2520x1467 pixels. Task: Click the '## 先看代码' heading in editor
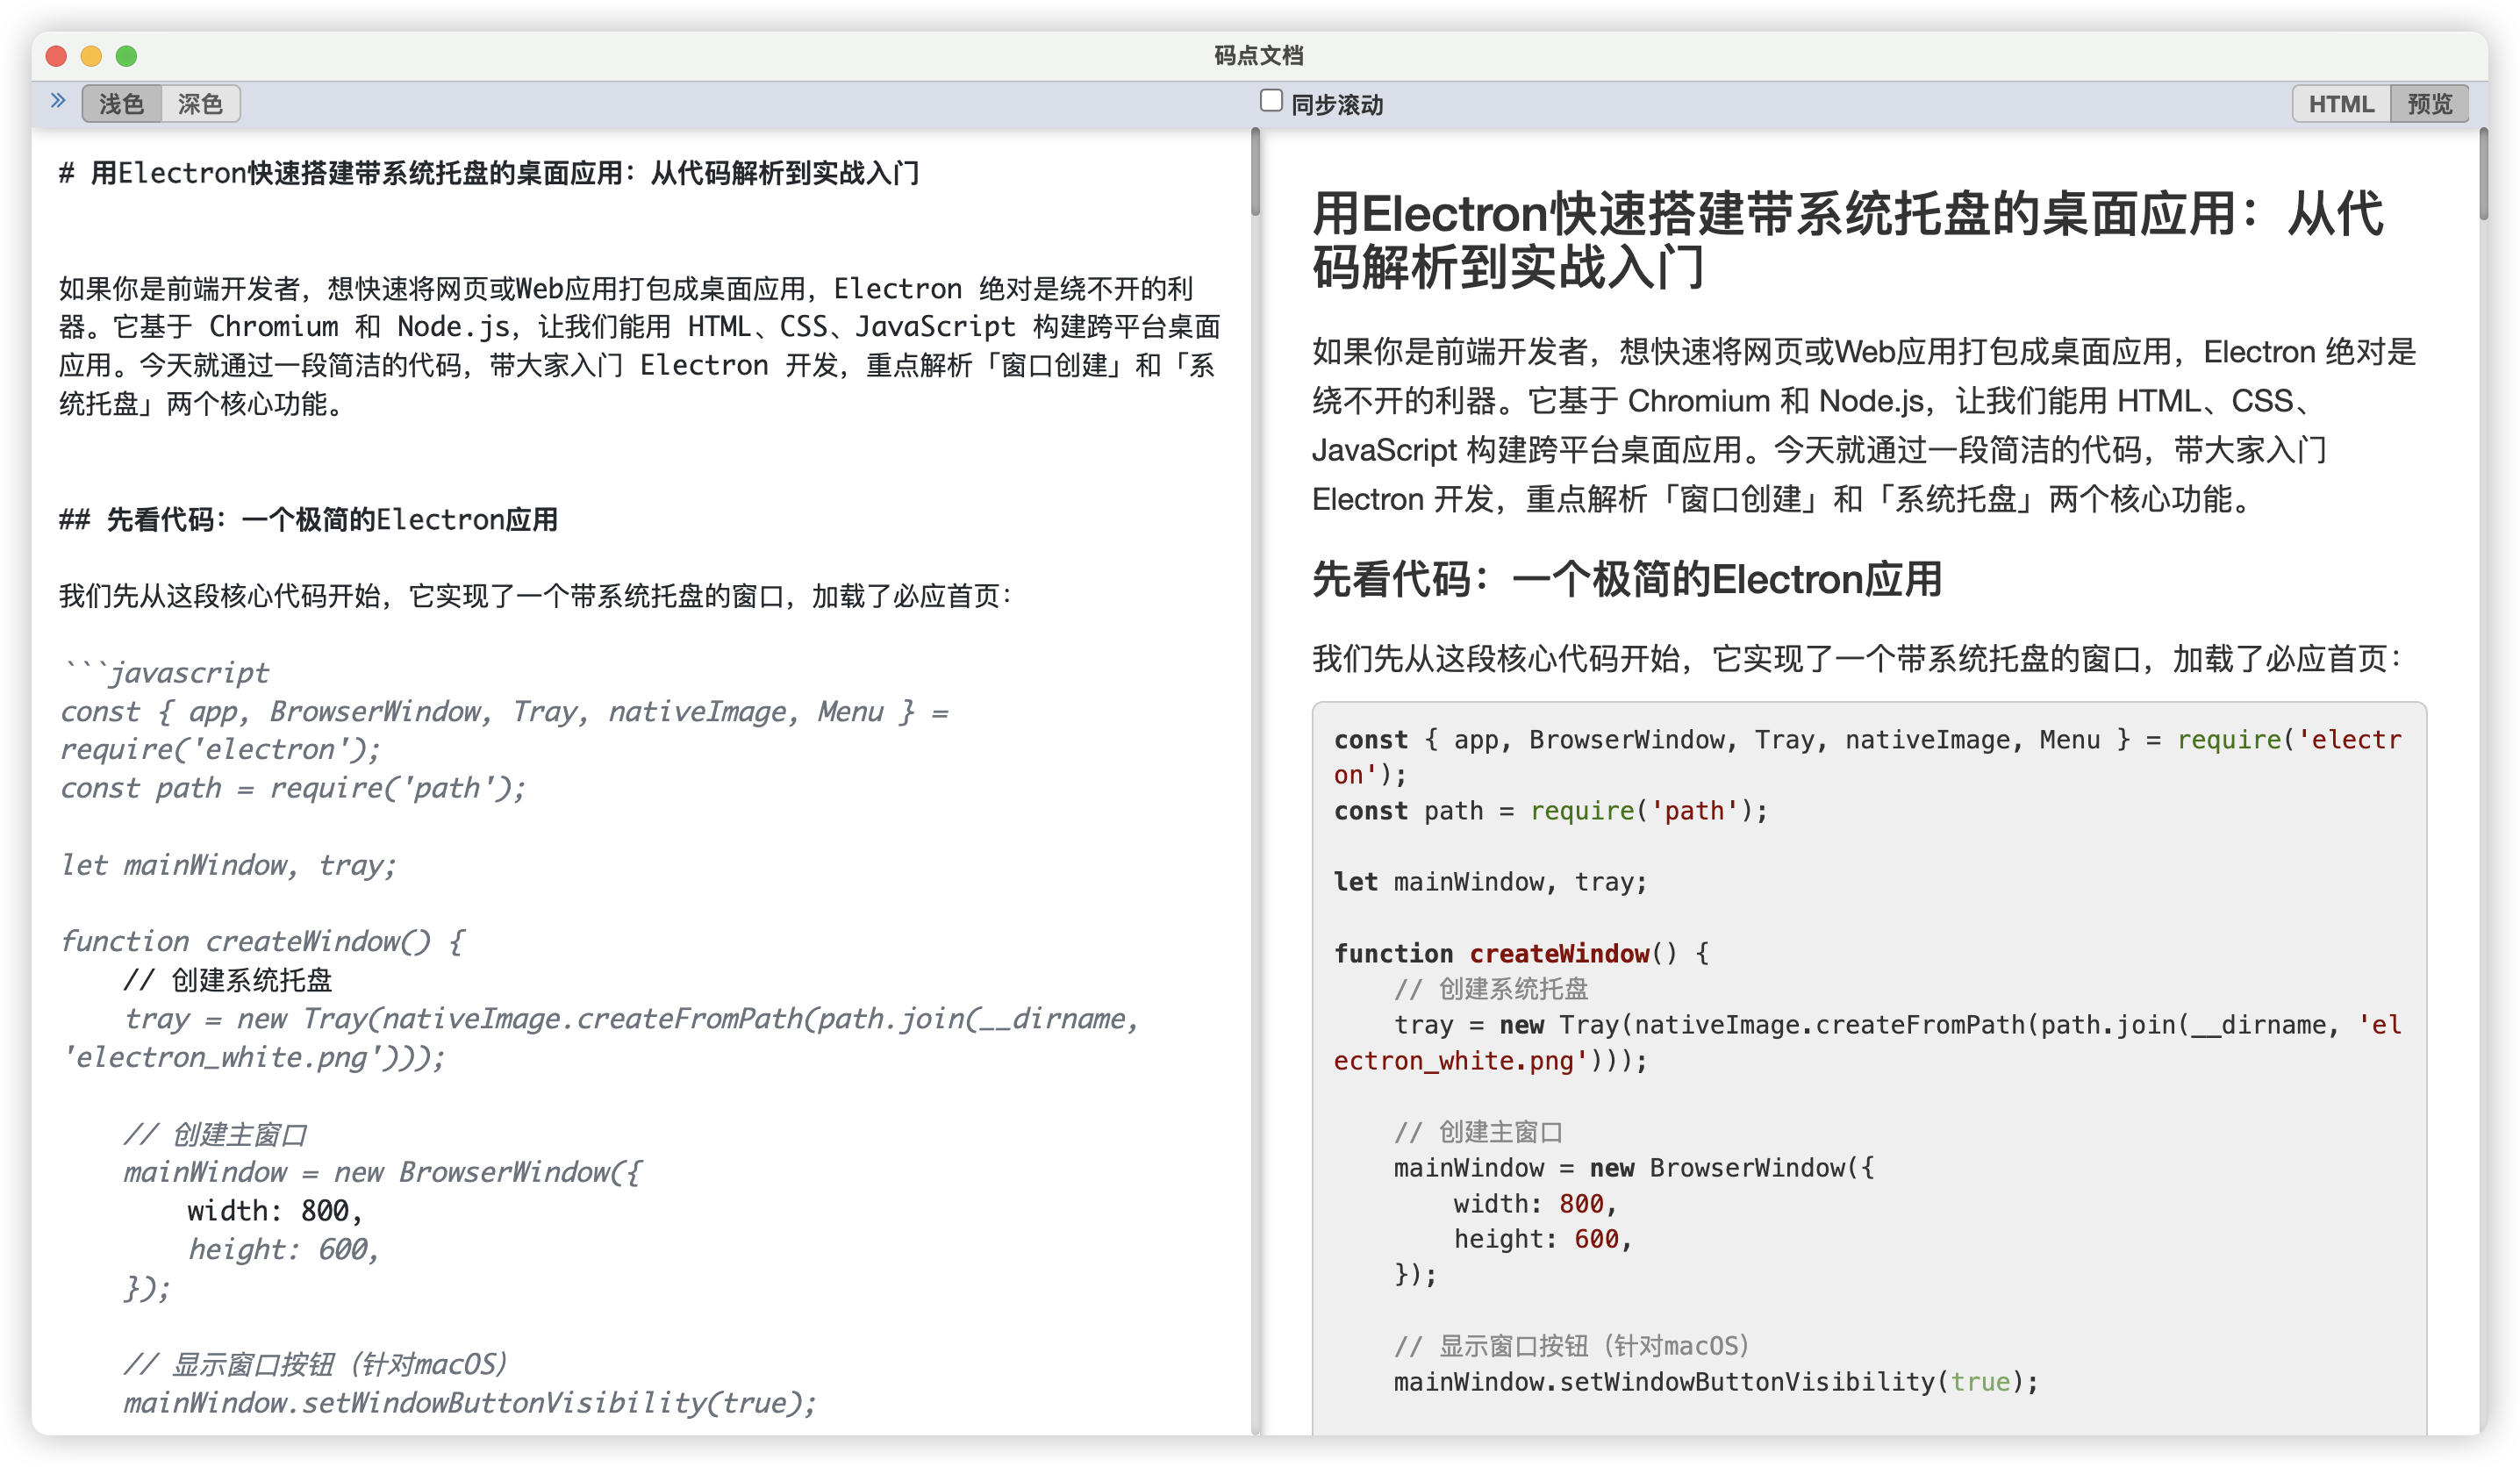[310, 519]
